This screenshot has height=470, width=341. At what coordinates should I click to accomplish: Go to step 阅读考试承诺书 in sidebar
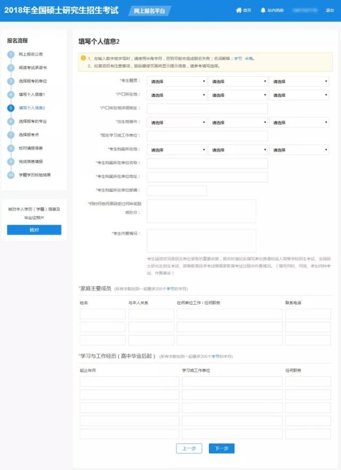pos(33,68)
